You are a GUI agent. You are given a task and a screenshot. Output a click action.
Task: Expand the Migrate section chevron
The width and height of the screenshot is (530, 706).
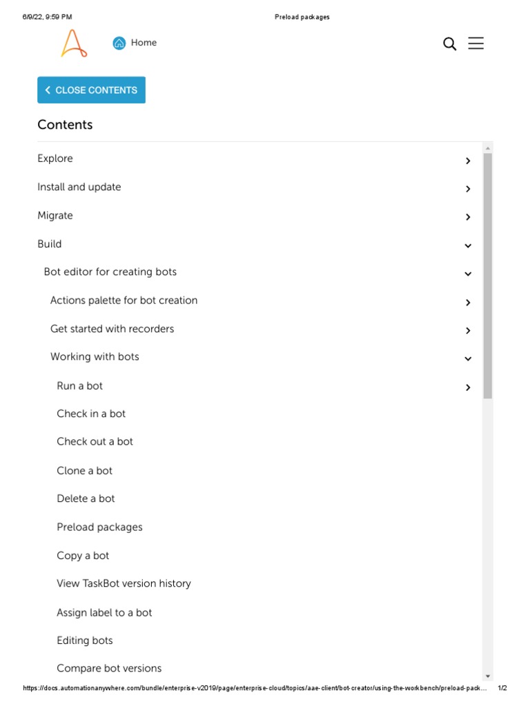point(468,217)
